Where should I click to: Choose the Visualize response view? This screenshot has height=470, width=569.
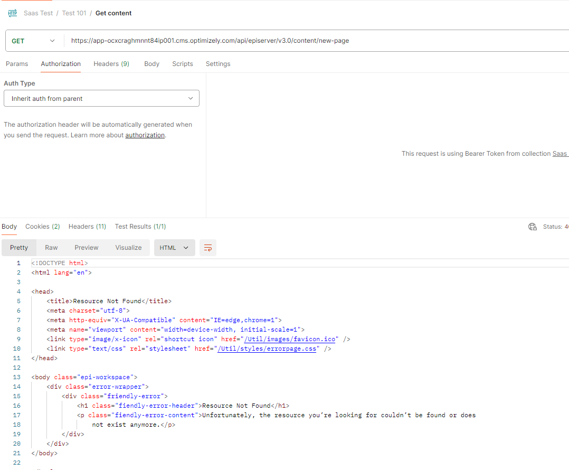pyautogui.click(x=128, y=248)
